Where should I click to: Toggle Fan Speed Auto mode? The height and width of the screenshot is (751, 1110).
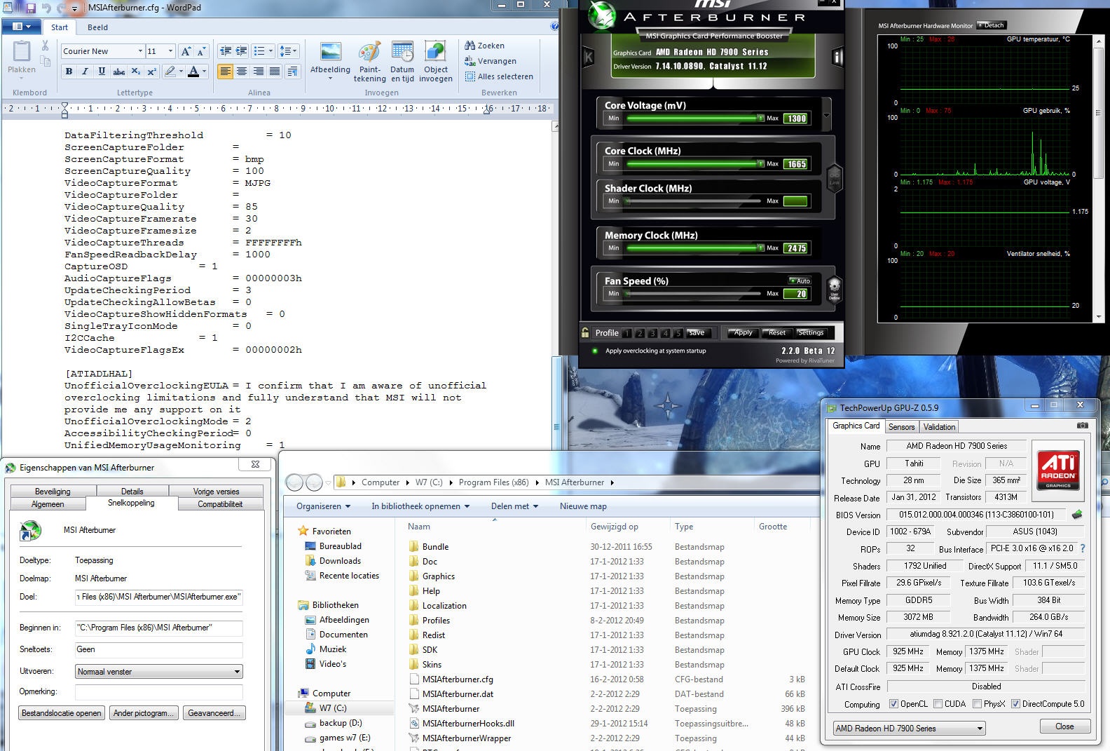coord(800,280)
